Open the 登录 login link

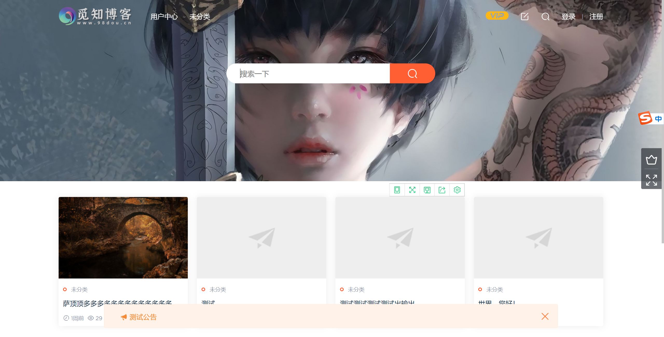tap(569, 17)
